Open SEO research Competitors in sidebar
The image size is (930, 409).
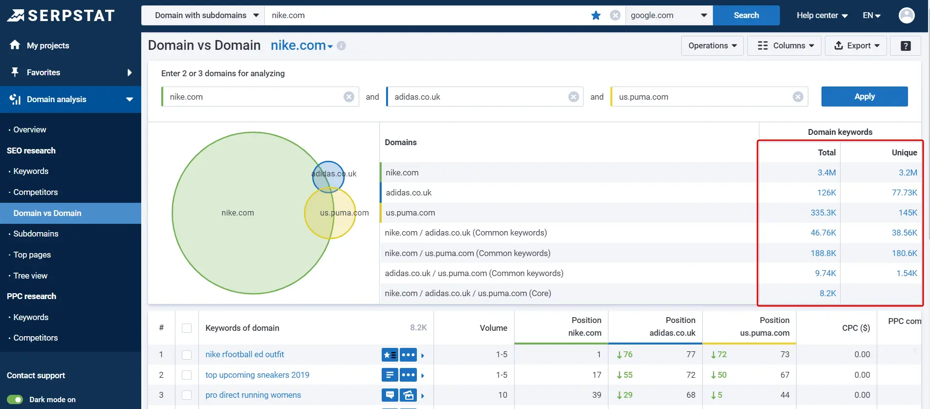pyautogui.click(x=35, y=192)
